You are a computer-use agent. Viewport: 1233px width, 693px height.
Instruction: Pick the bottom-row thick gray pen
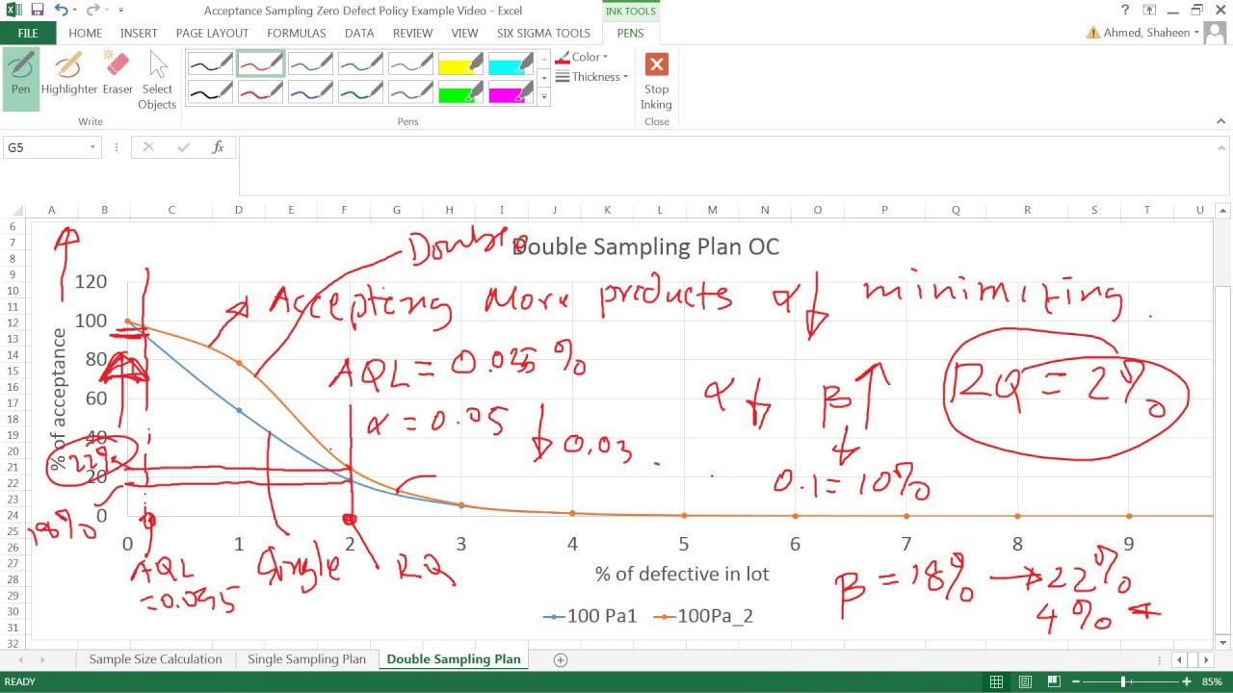(x=410, y=92)
